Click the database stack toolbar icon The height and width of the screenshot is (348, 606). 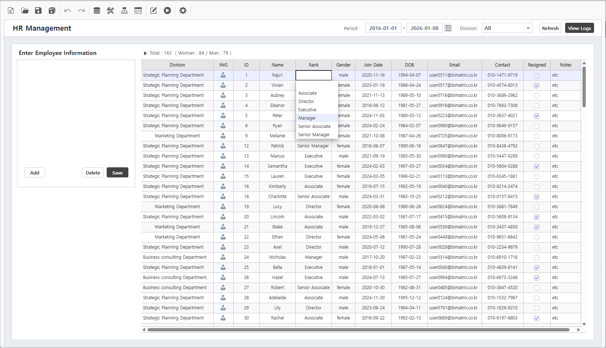pos(97,10)
